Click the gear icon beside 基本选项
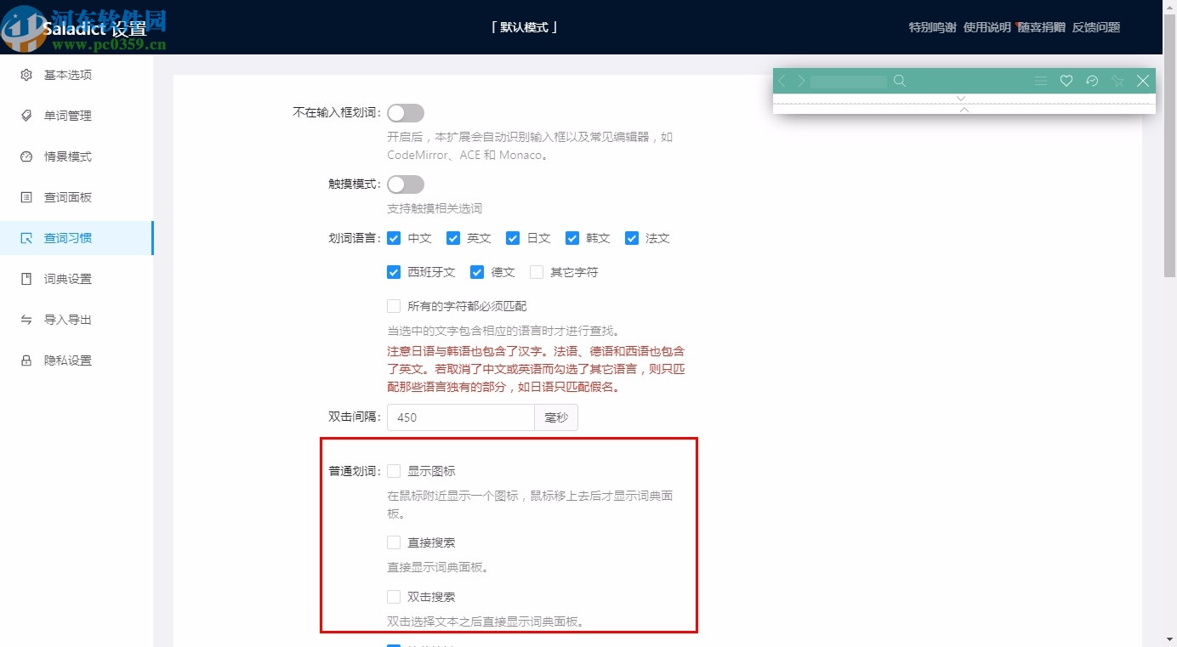The image size is (1177, 647). tap(26, 75)
